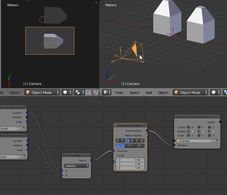The width and height of the screenshot is (227, 195).
Task: Collapse the Direction to Rotation node
Action: coord(116,125)
